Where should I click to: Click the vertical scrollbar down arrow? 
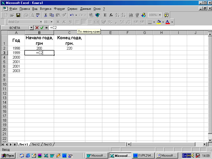coord(210,140)
